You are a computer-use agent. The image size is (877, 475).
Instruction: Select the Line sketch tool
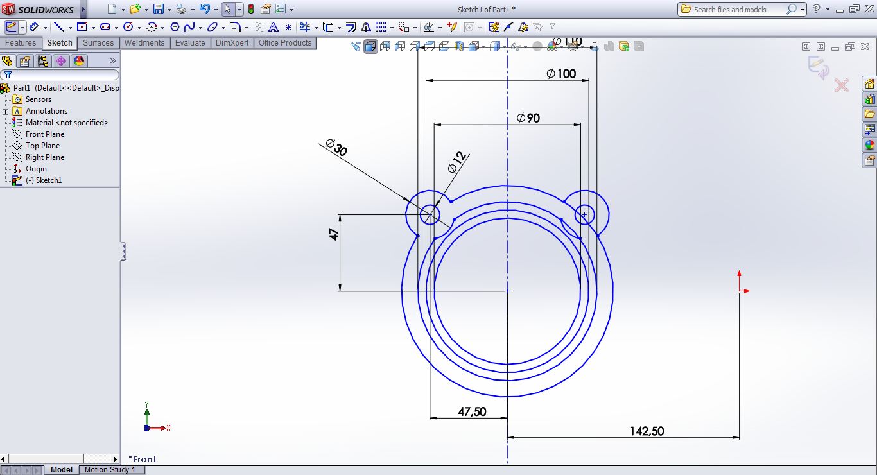point(59,26)
